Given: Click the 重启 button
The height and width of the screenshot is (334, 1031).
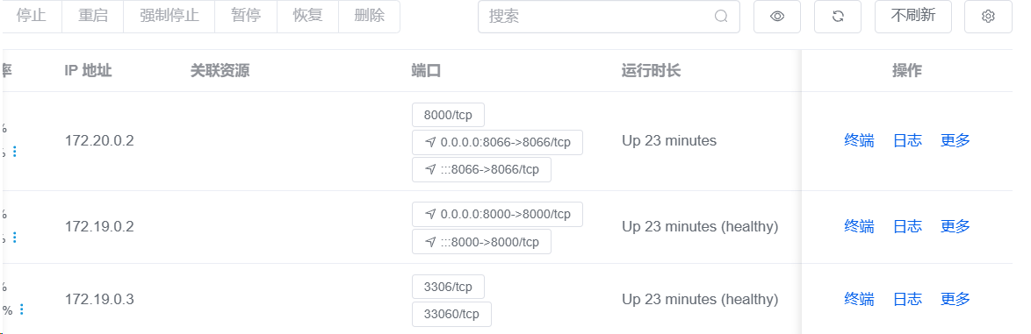Looking at the screenshot, I should (x=93, y=17).
